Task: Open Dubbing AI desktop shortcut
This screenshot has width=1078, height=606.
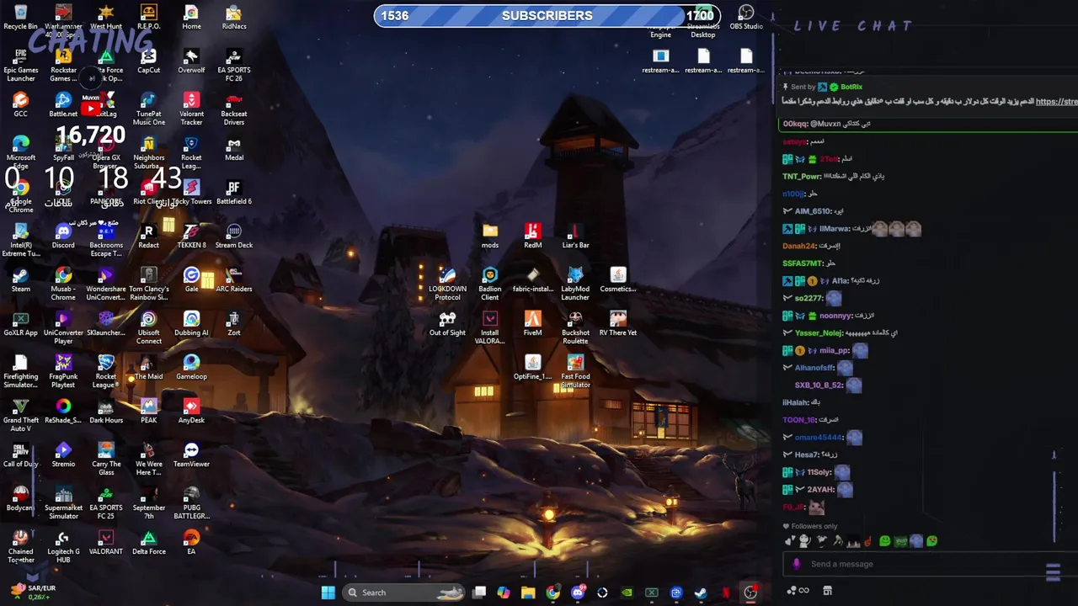Action: pyautogui.click(x=191, y=323)
